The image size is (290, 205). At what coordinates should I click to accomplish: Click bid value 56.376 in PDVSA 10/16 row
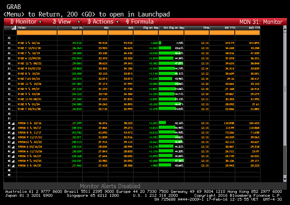pos(103,123)
